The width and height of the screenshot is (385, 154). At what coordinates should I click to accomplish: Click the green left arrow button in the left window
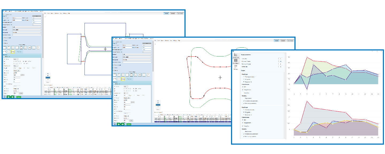tap(9, 97)
